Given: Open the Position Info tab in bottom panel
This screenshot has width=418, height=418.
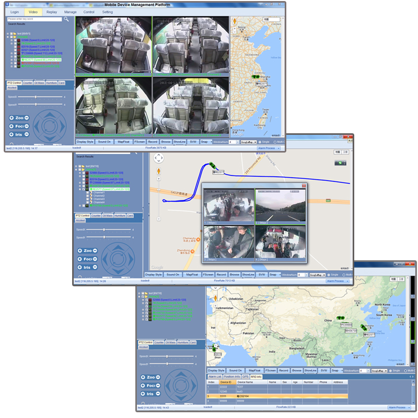Looking at the screenshot, I should 232,376.
